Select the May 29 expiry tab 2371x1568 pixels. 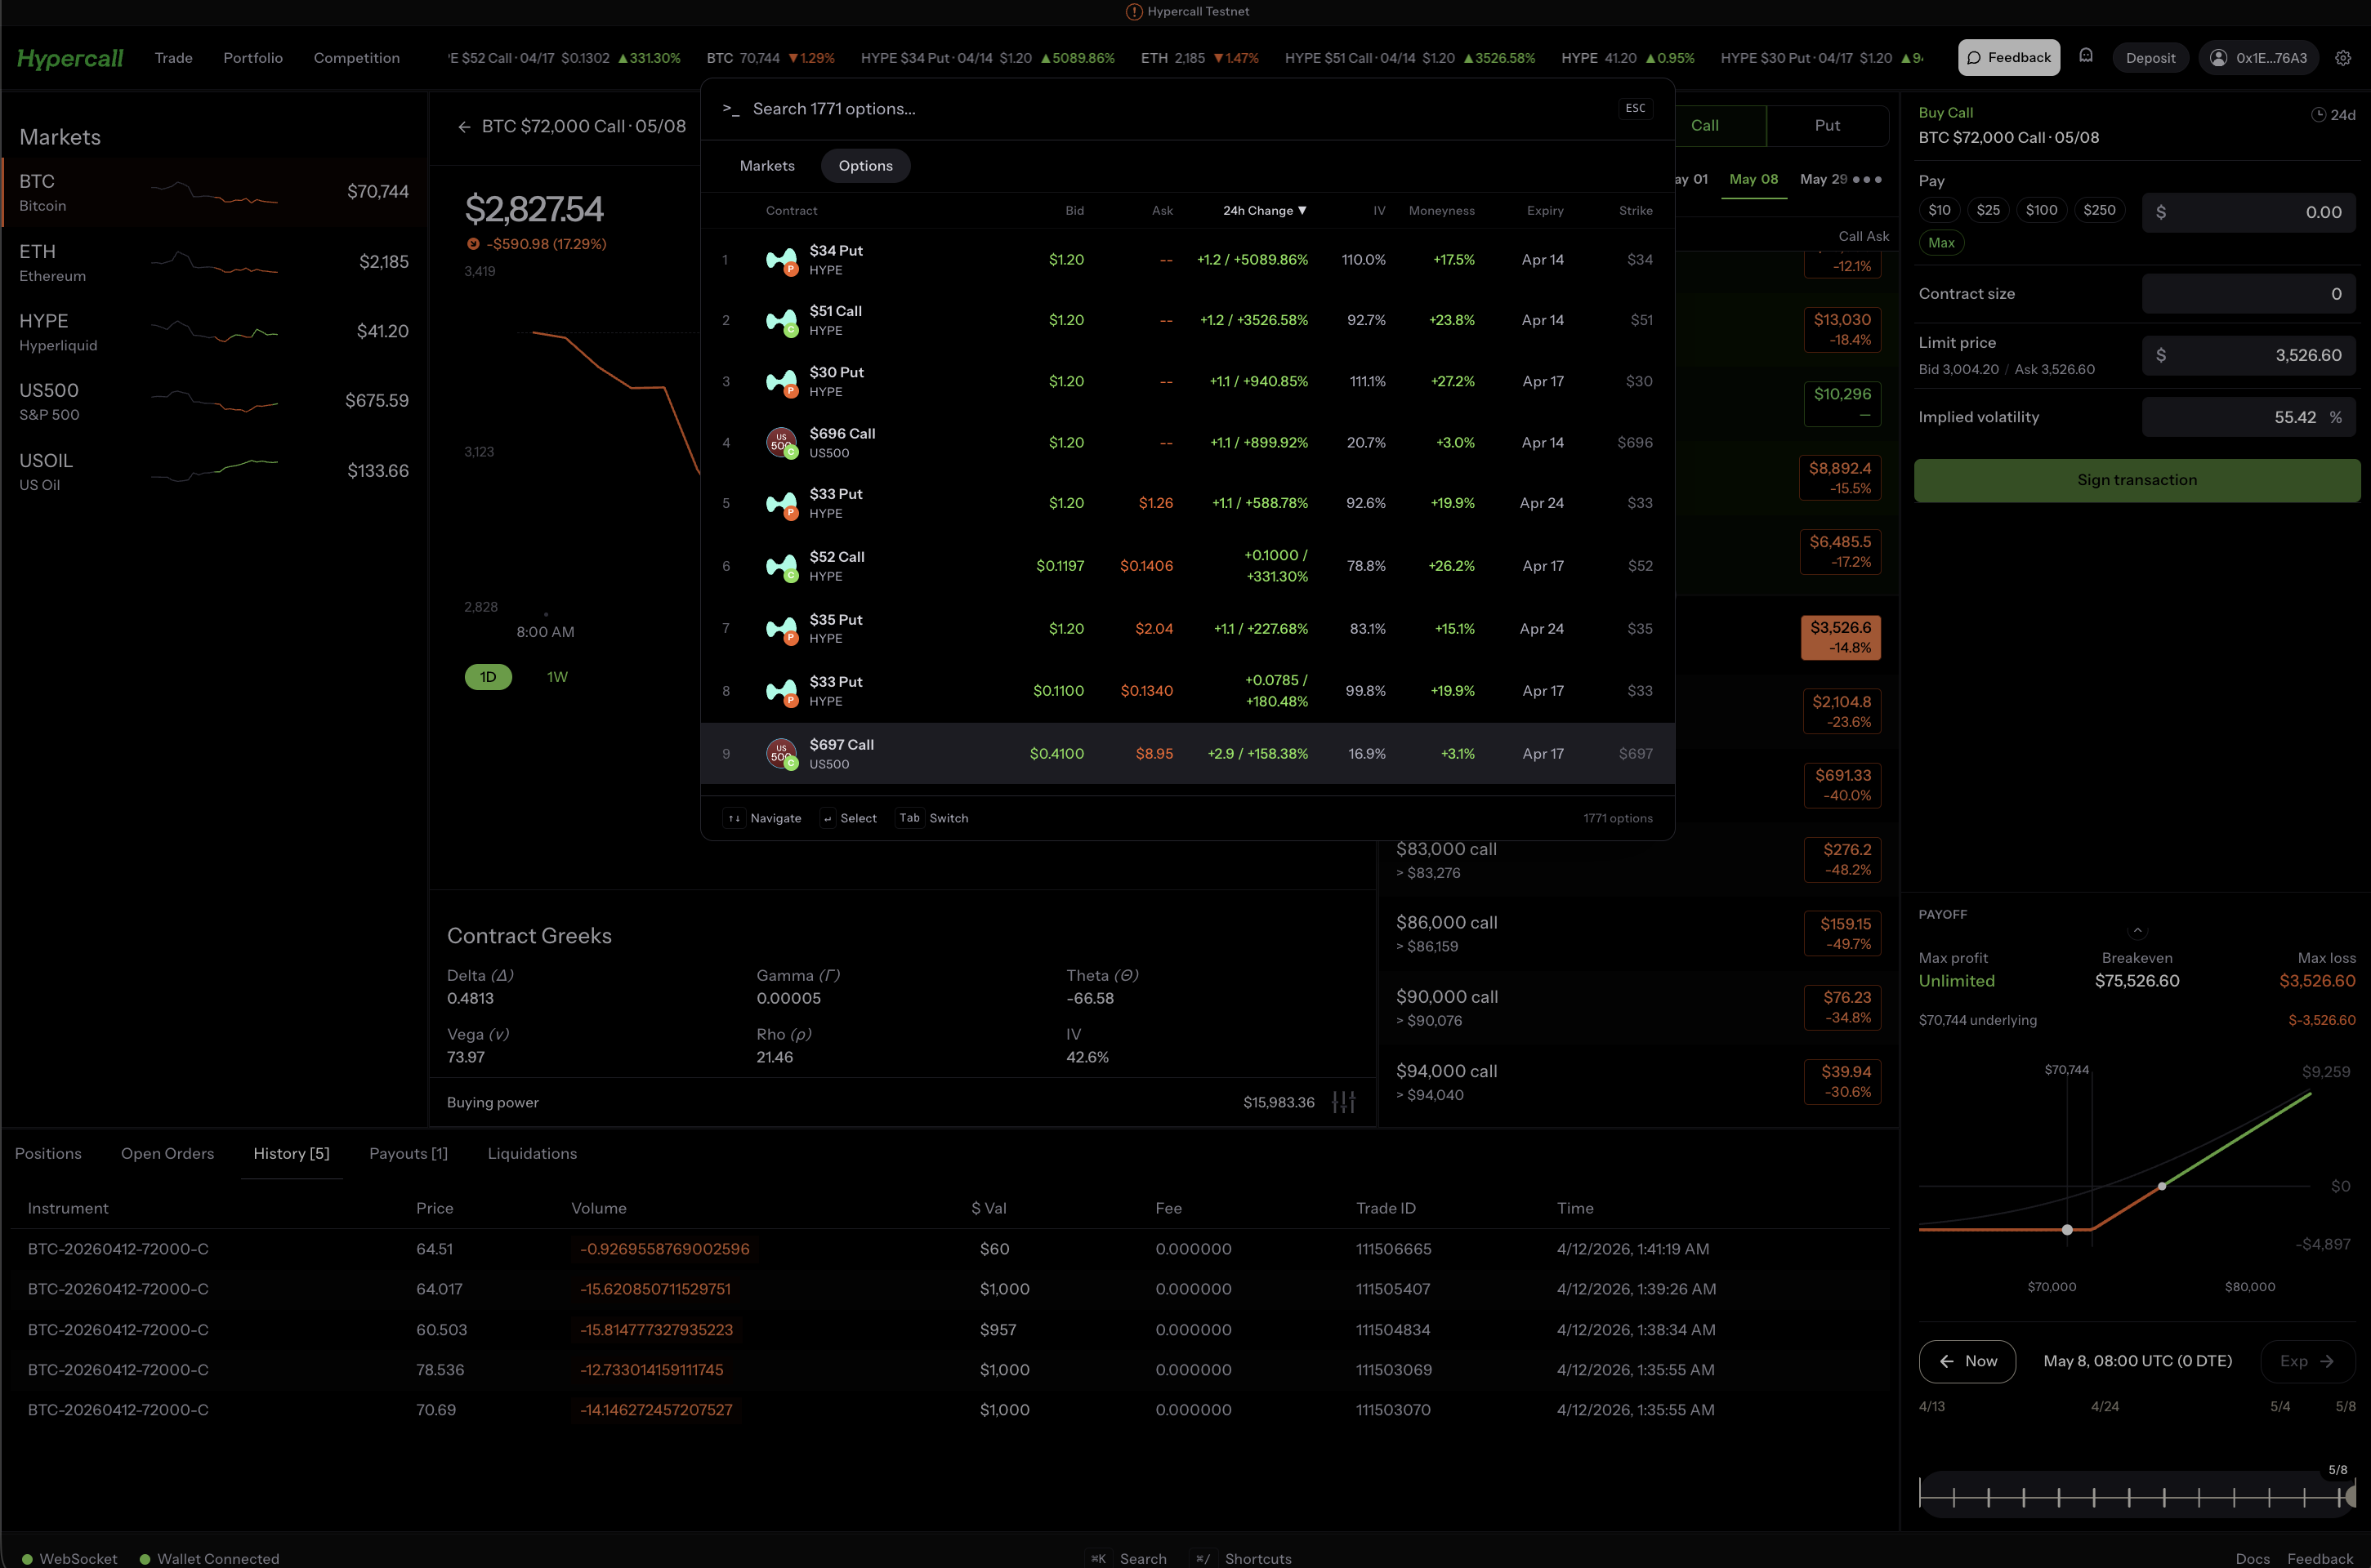pyautogui.click(x=1823, y=180)
